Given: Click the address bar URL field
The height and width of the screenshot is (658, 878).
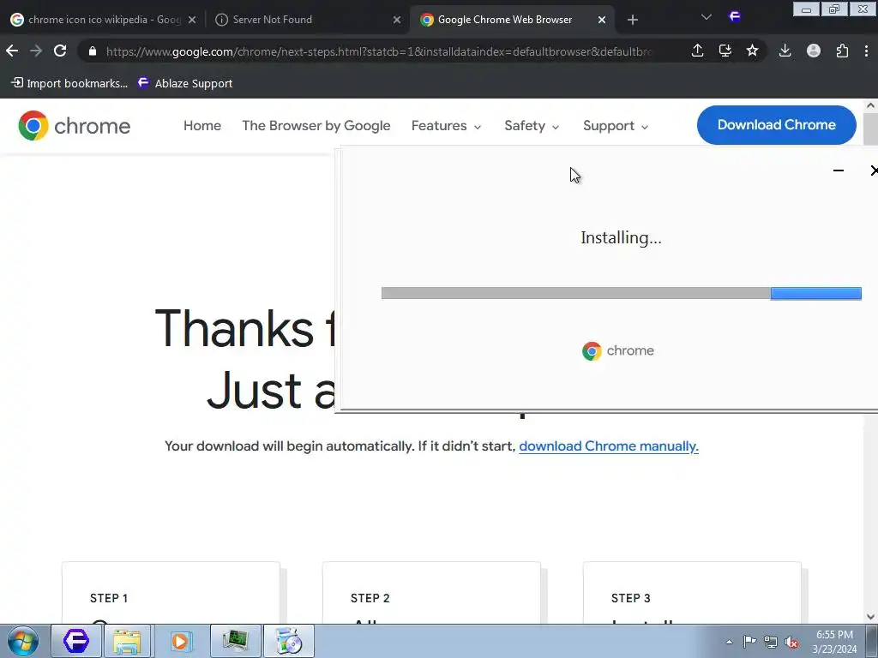Looking at the screenshot, I should click(379, 51).
